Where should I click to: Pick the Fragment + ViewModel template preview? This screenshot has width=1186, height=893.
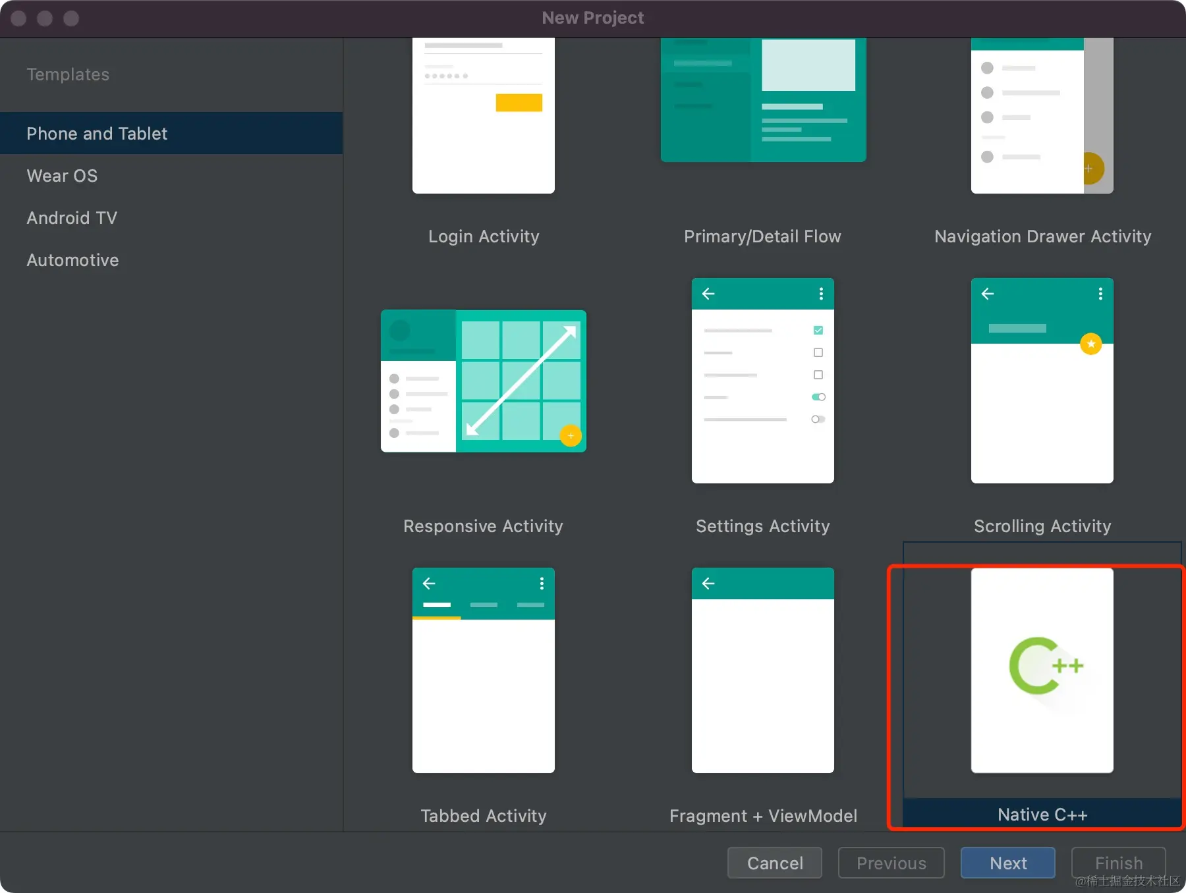763,670
